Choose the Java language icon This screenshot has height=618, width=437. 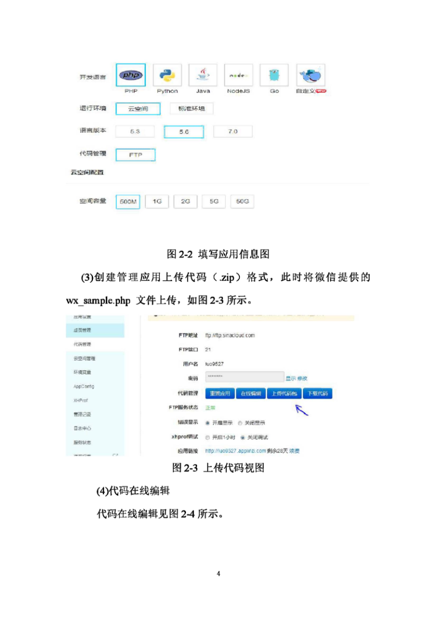point(203,75)
